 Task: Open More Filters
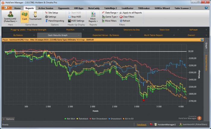[x=109, y=21]
